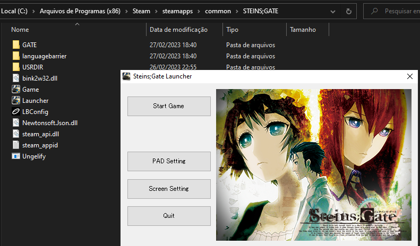Click the Steins;Gate cover artwork

pyautogui.click(x=314, y=165)
